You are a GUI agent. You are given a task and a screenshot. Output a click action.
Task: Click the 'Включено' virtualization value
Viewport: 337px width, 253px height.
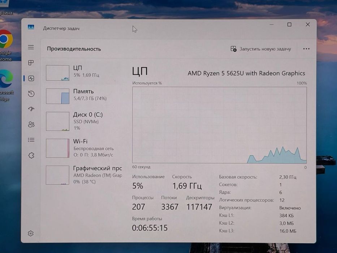point(290,208)
